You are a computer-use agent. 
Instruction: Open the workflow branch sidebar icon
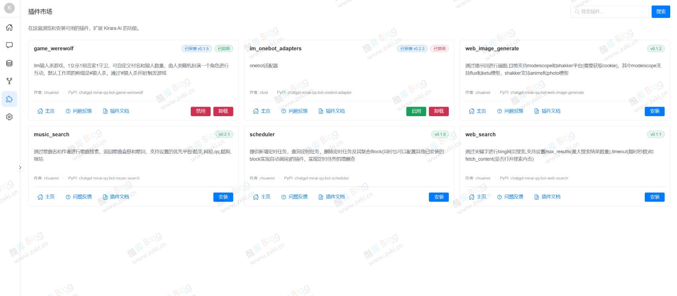(10, 81)
